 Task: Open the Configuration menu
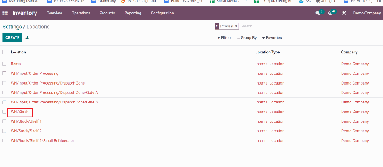click(x=162, y=13)
